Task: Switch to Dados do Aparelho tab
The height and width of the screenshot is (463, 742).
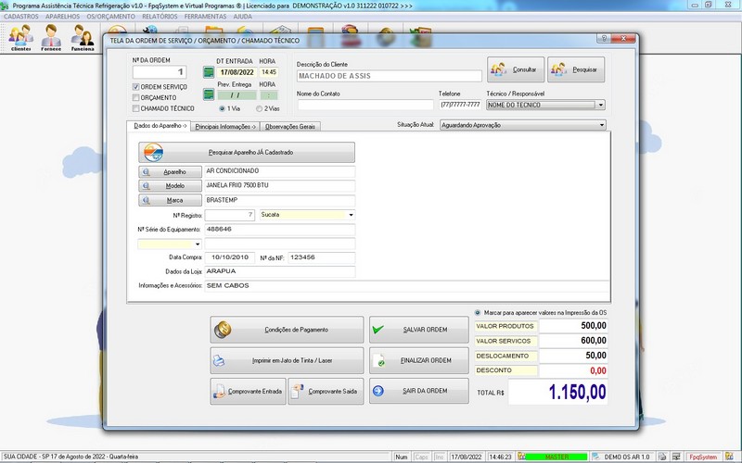Action: pyautogui.click(x=159, y=126)
